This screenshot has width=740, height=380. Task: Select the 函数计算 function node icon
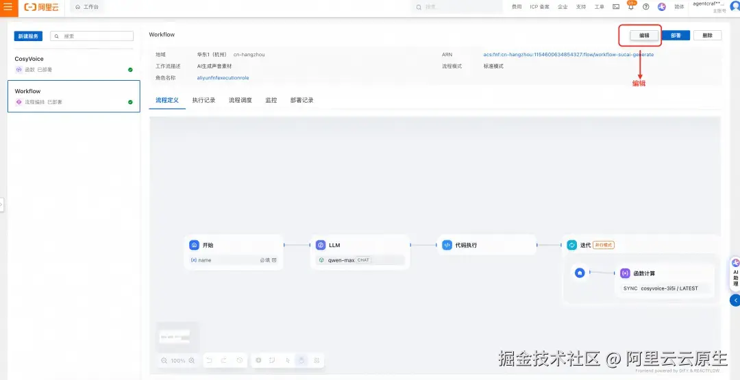pos(626,273)
